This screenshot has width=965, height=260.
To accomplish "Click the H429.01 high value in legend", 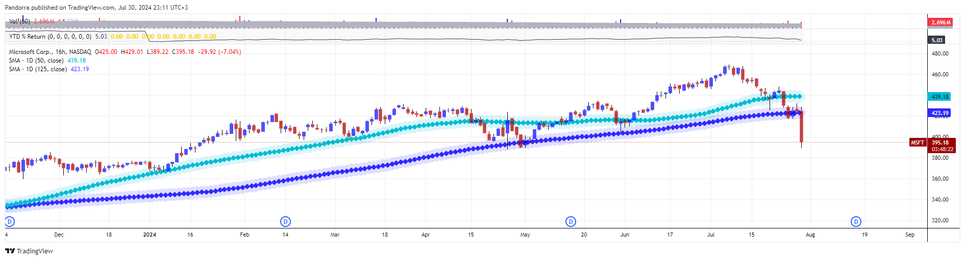I will point(132,52).
